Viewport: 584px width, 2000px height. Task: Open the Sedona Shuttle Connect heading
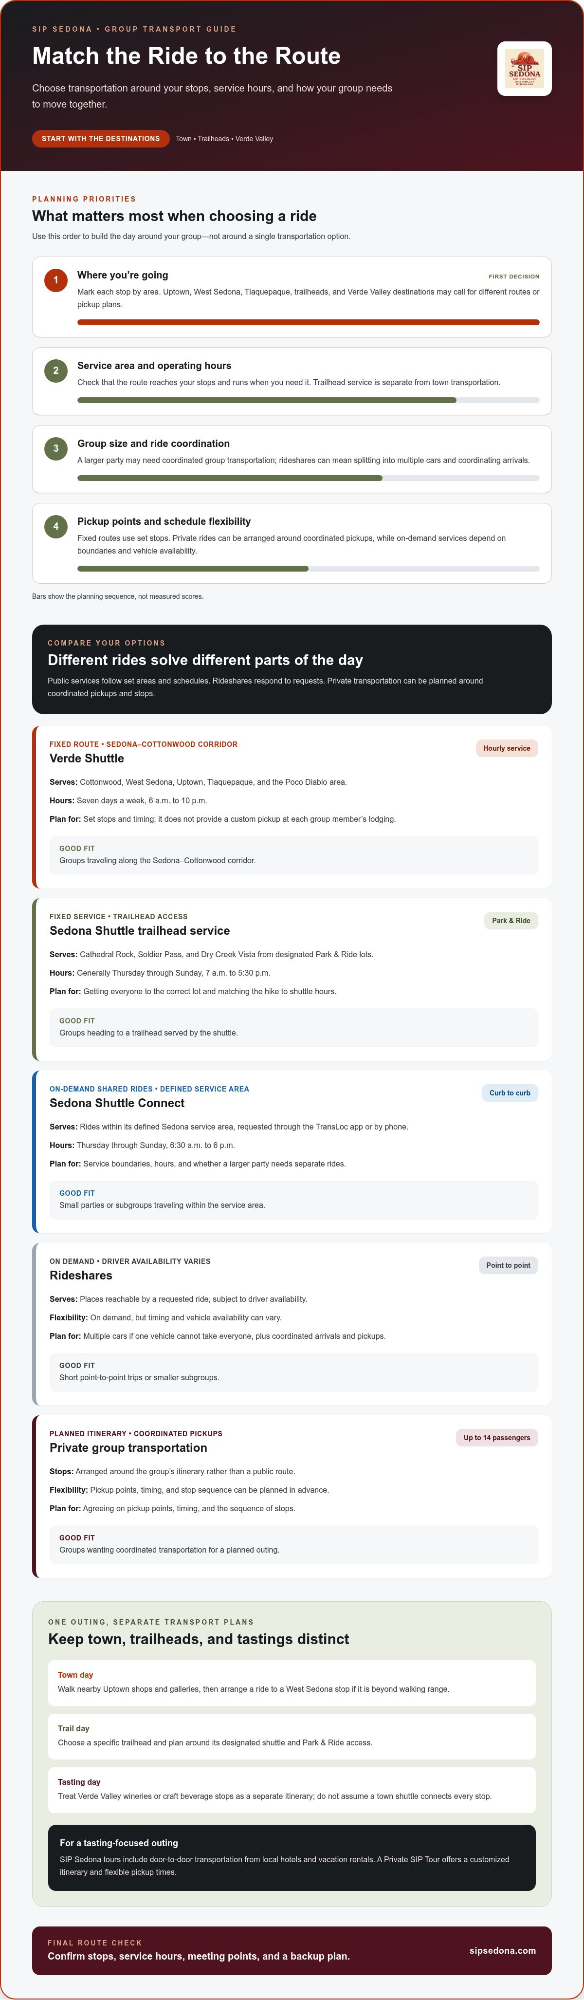117,1103
